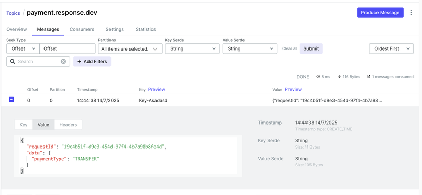This screenshot has width=422, height=195.
Task: Show the message Headers tab
Action: pyautogui.click(x=68, y=125)
